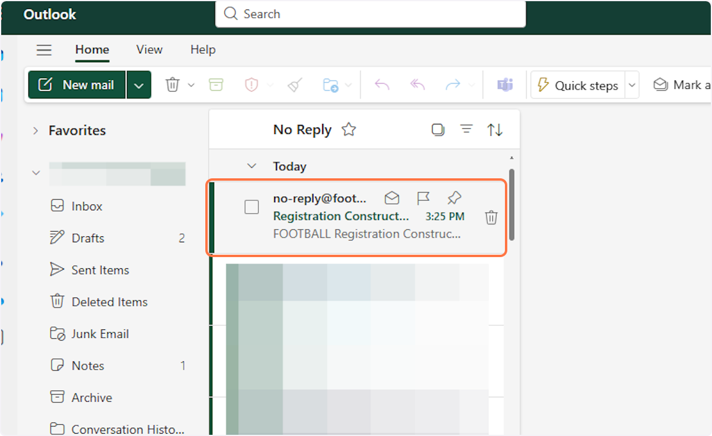Screen dimensions: 712x436
Task: Click the 3:25 PM timestamp
Action: [x=445, y=217]
